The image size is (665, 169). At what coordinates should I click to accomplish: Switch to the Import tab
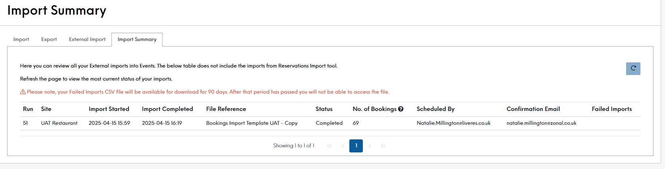(21, 39)
